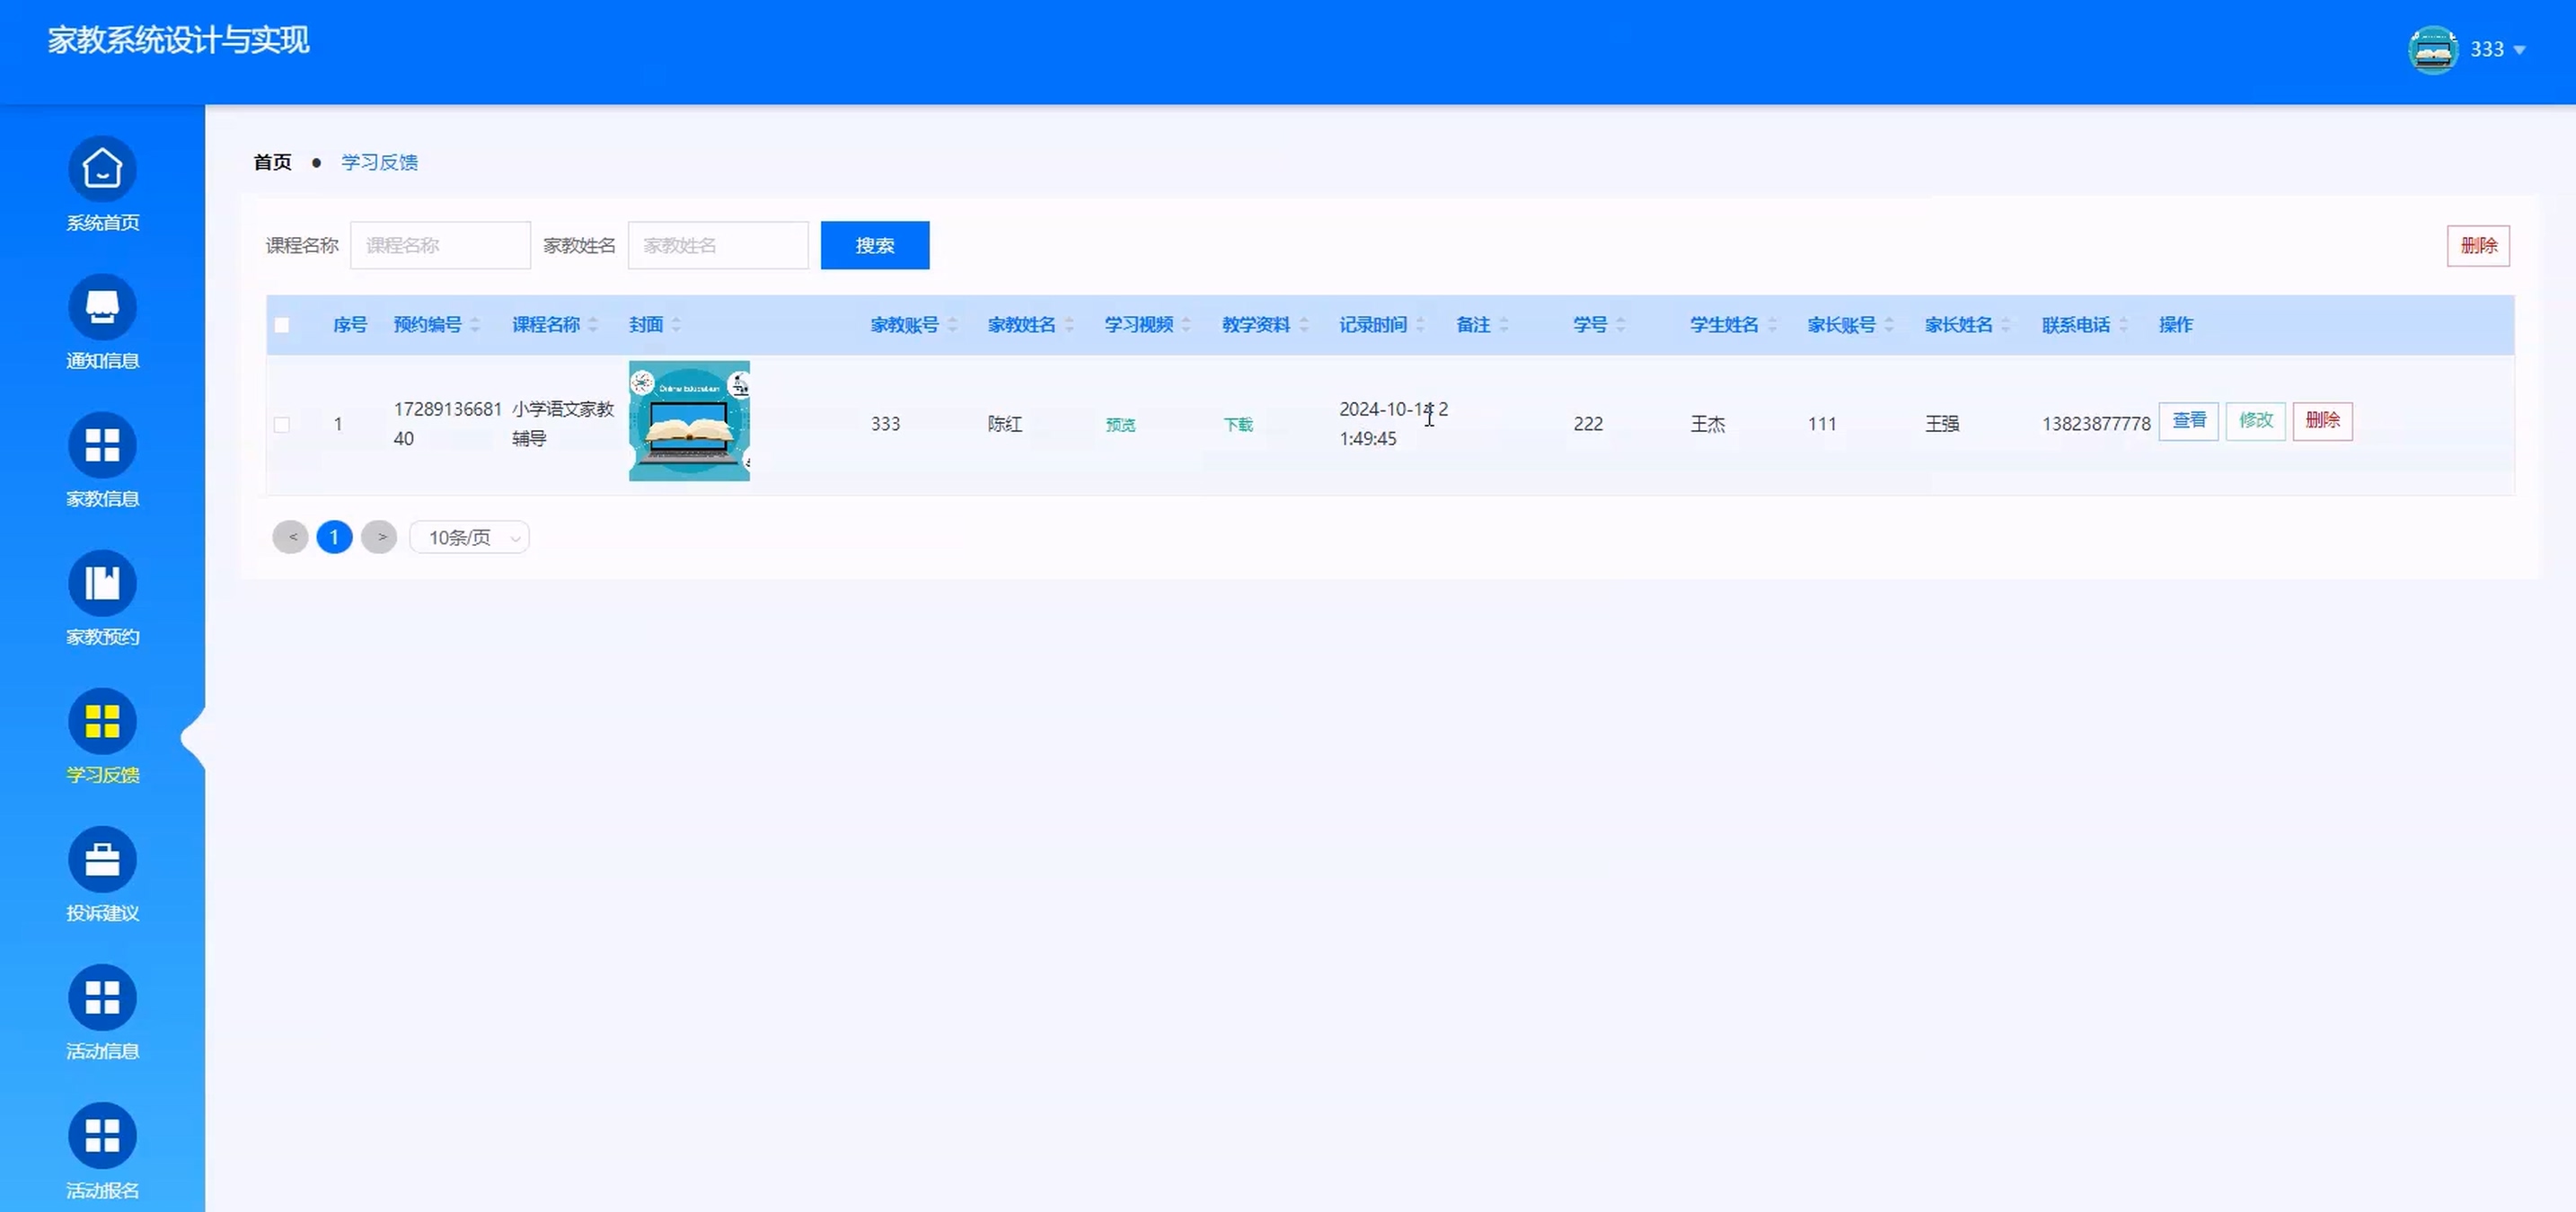Select page 1 in pagination
Image resolution: width=2576 pixels, height=1212 pixels.
[334, 538]
